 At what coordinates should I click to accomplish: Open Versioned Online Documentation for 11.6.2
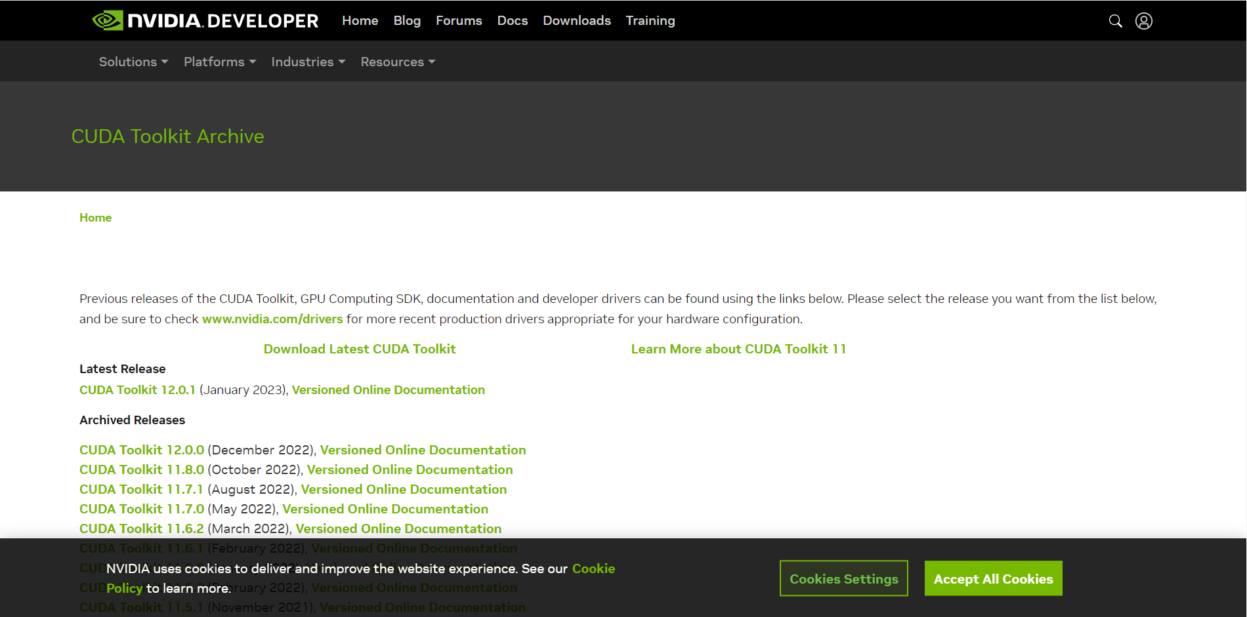(x=398, y=528)
